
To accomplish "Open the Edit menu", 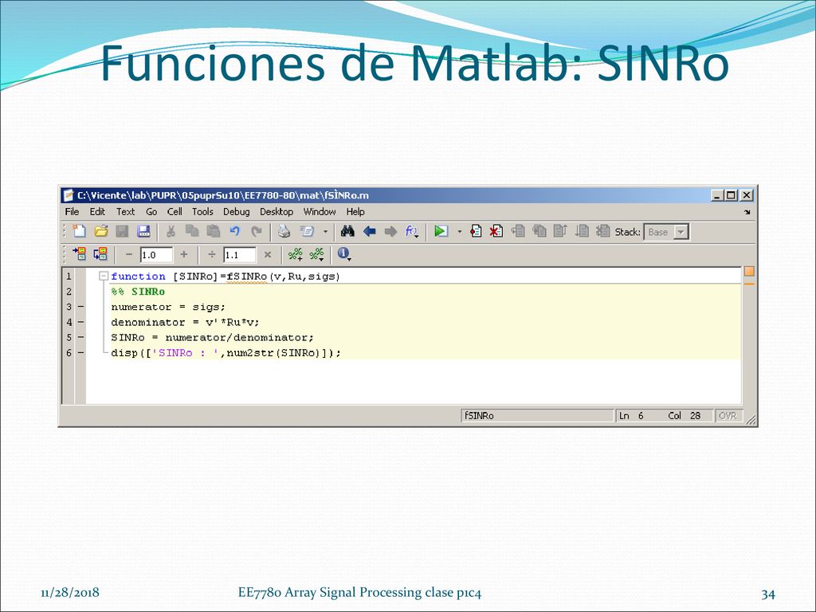I will pos(97,212).
